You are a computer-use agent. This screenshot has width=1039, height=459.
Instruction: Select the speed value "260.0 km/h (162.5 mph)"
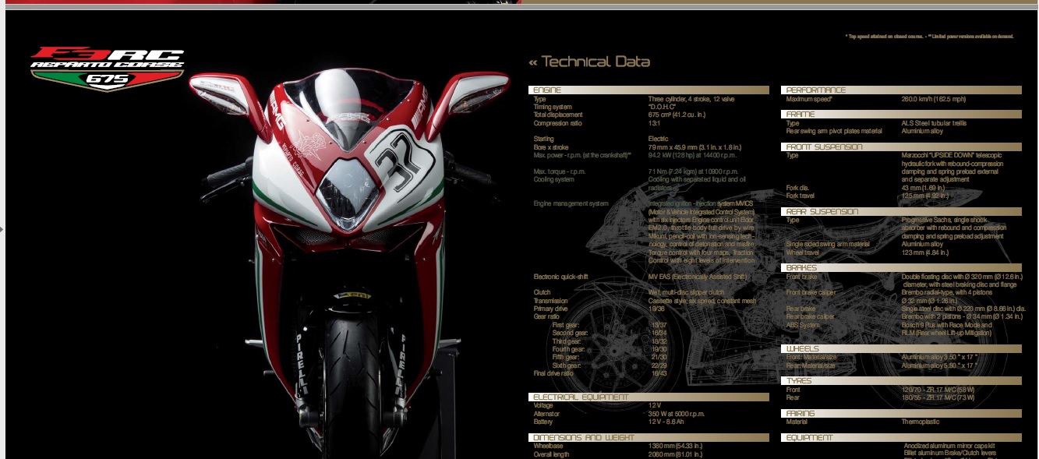(x=934, y=99)
